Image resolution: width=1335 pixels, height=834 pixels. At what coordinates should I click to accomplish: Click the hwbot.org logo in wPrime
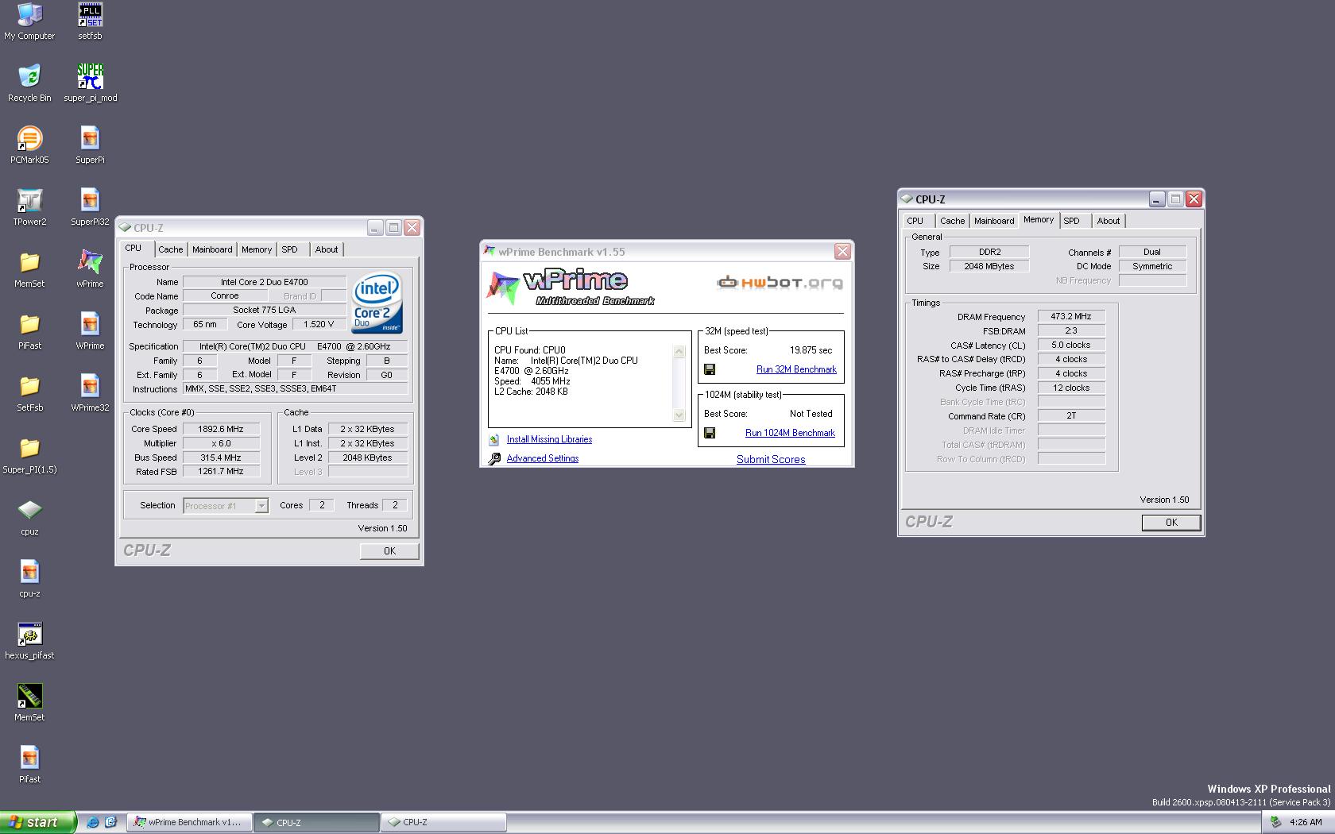pos(780,282)
